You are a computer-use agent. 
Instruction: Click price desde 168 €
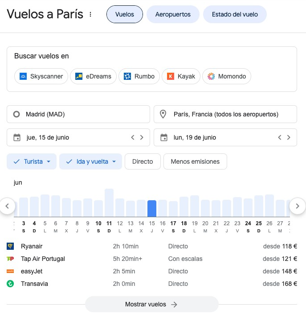click(280, 284)
